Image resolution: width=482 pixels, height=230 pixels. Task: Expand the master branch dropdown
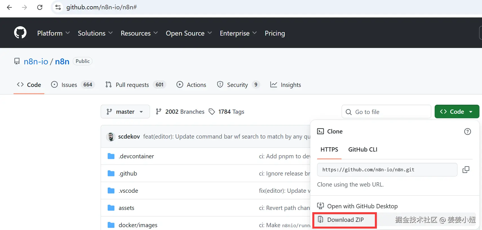pos(125,112)
